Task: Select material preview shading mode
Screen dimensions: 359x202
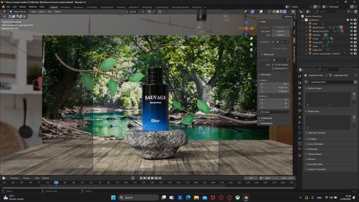Action: tap(281, 11)
